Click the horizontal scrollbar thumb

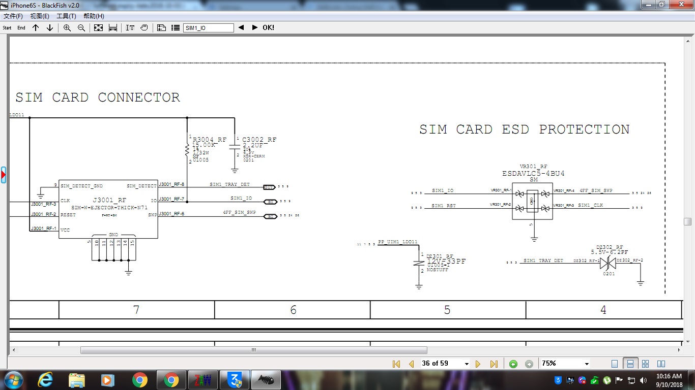coord(255,350)
